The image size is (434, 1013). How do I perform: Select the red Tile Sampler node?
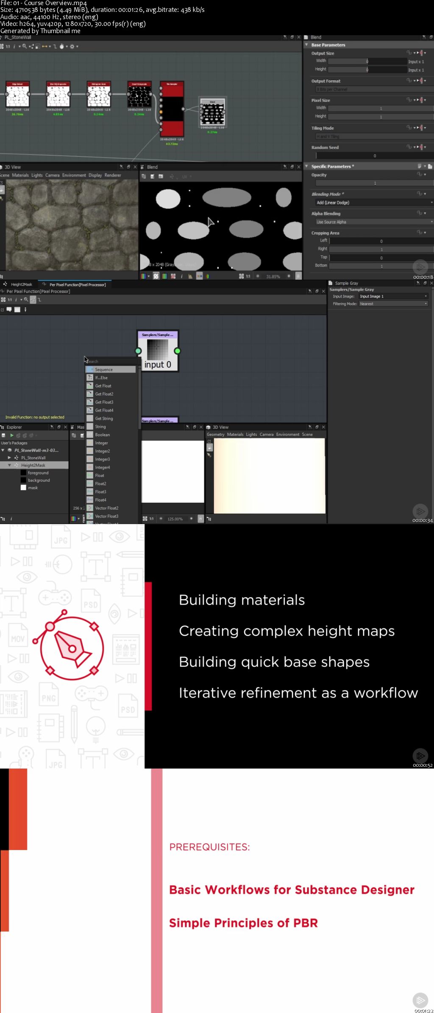coord(172,109)
